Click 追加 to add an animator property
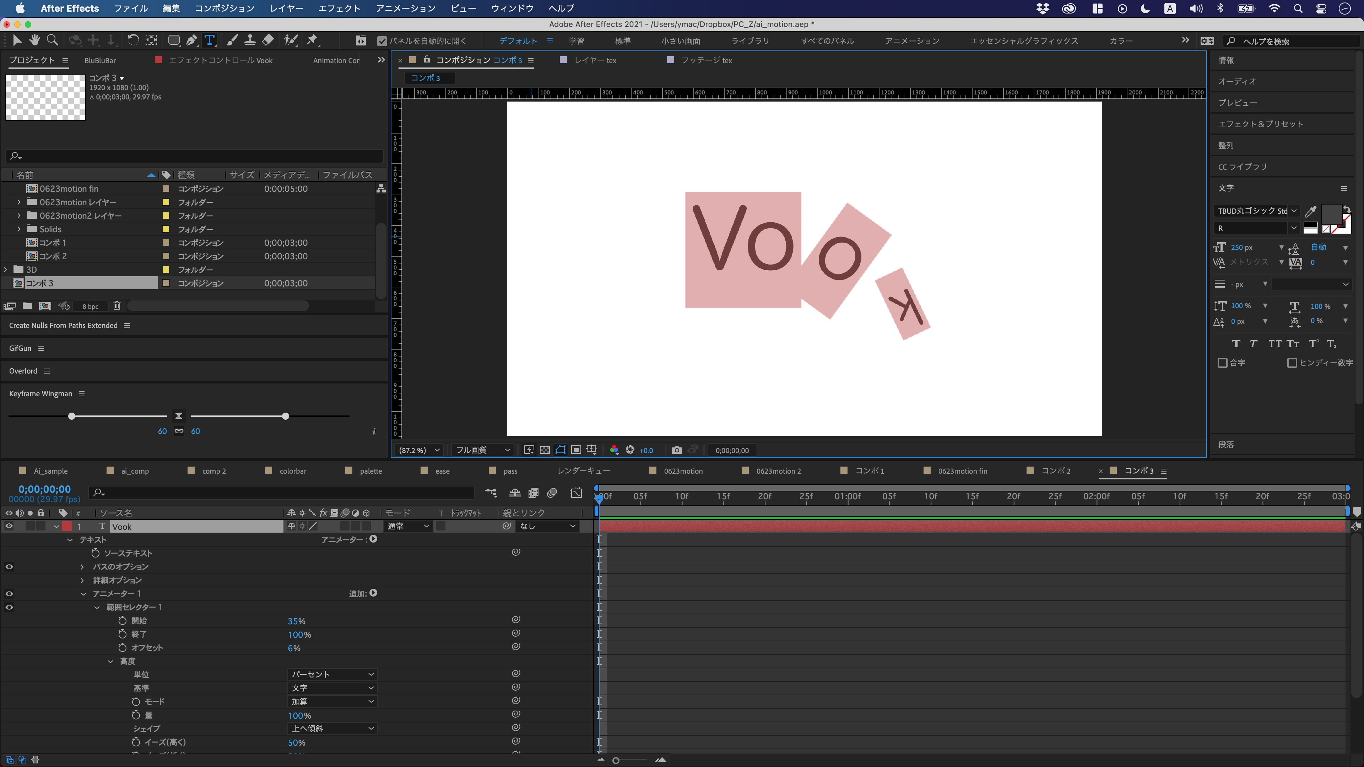Screen dimensions: 1364x767 click(x=373, y=593)
